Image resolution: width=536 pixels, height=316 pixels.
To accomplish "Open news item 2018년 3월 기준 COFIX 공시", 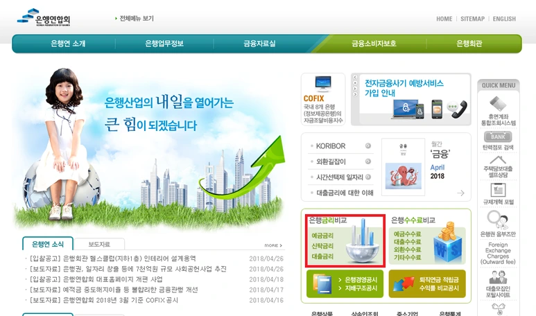I will (103, 300).
